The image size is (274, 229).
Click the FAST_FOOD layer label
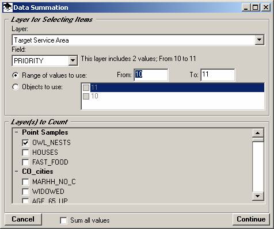coord(50,162)
